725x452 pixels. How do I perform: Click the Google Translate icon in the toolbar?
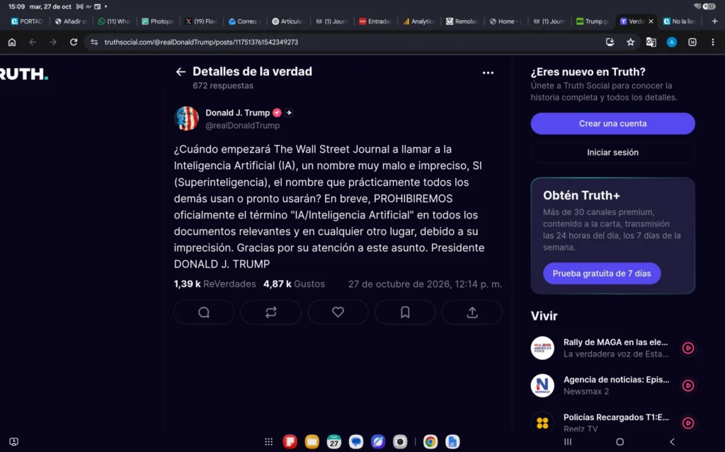coord(651,42)
